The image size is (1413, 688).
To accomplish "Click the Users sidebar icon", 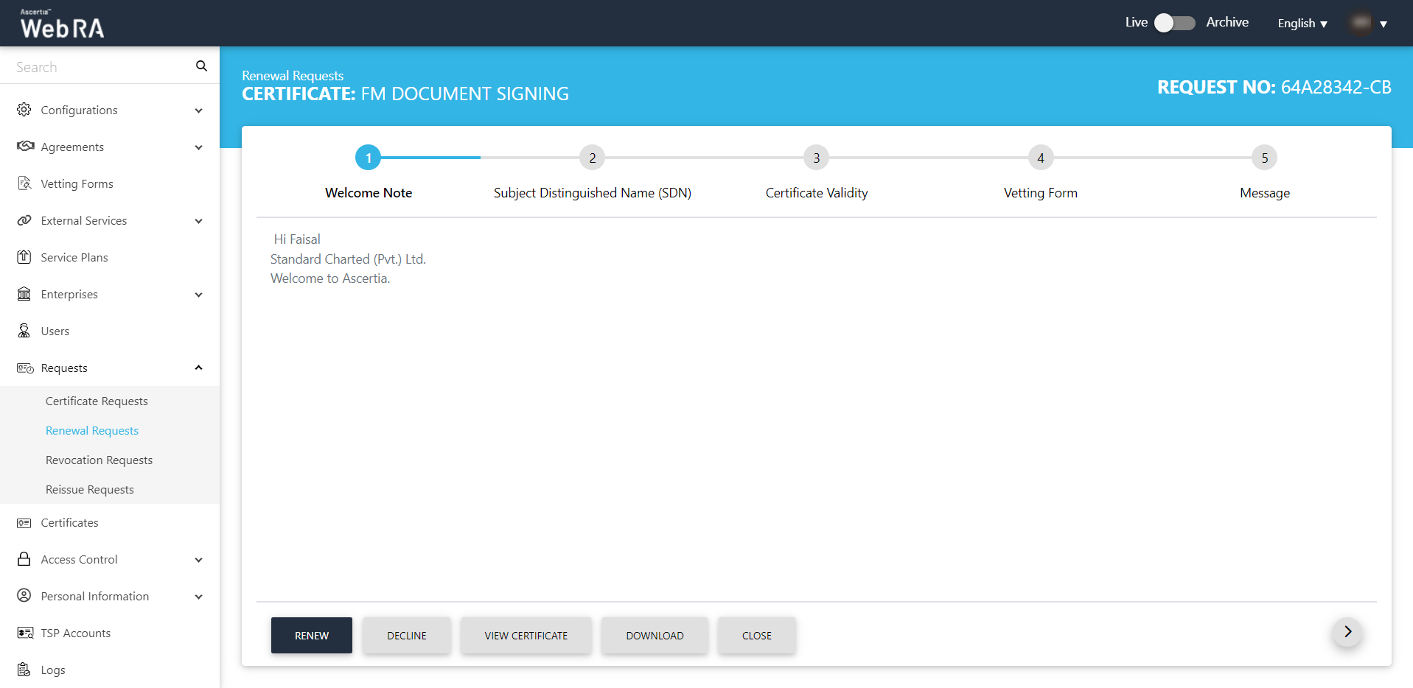I will point(24,331).
